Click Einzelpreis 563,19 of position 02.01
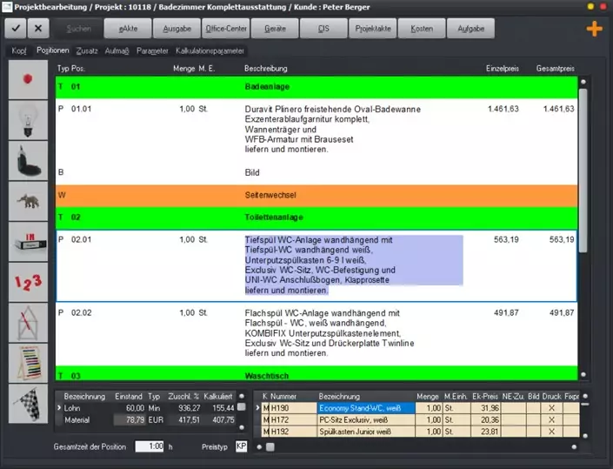Viewport: 613px width, 469px height. (506, 239)
